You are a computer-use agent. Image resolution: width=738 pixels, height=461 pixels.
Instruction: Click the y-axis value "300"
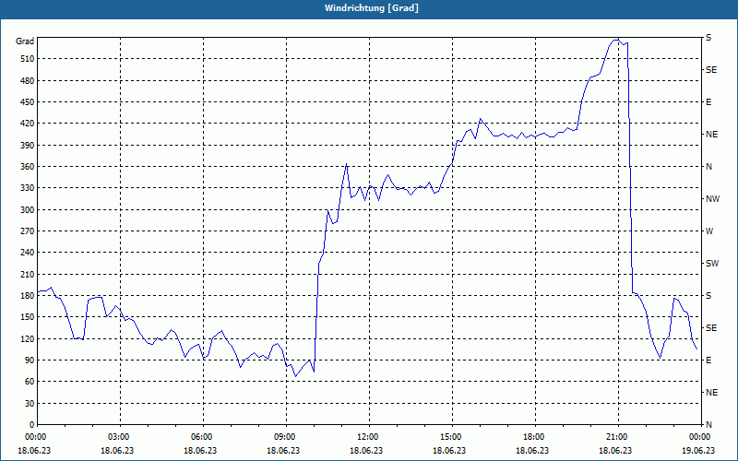28,210
